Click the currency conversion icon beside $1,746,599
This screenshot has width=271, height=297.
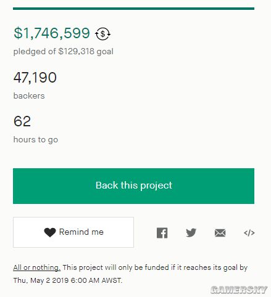click(102, 34)
